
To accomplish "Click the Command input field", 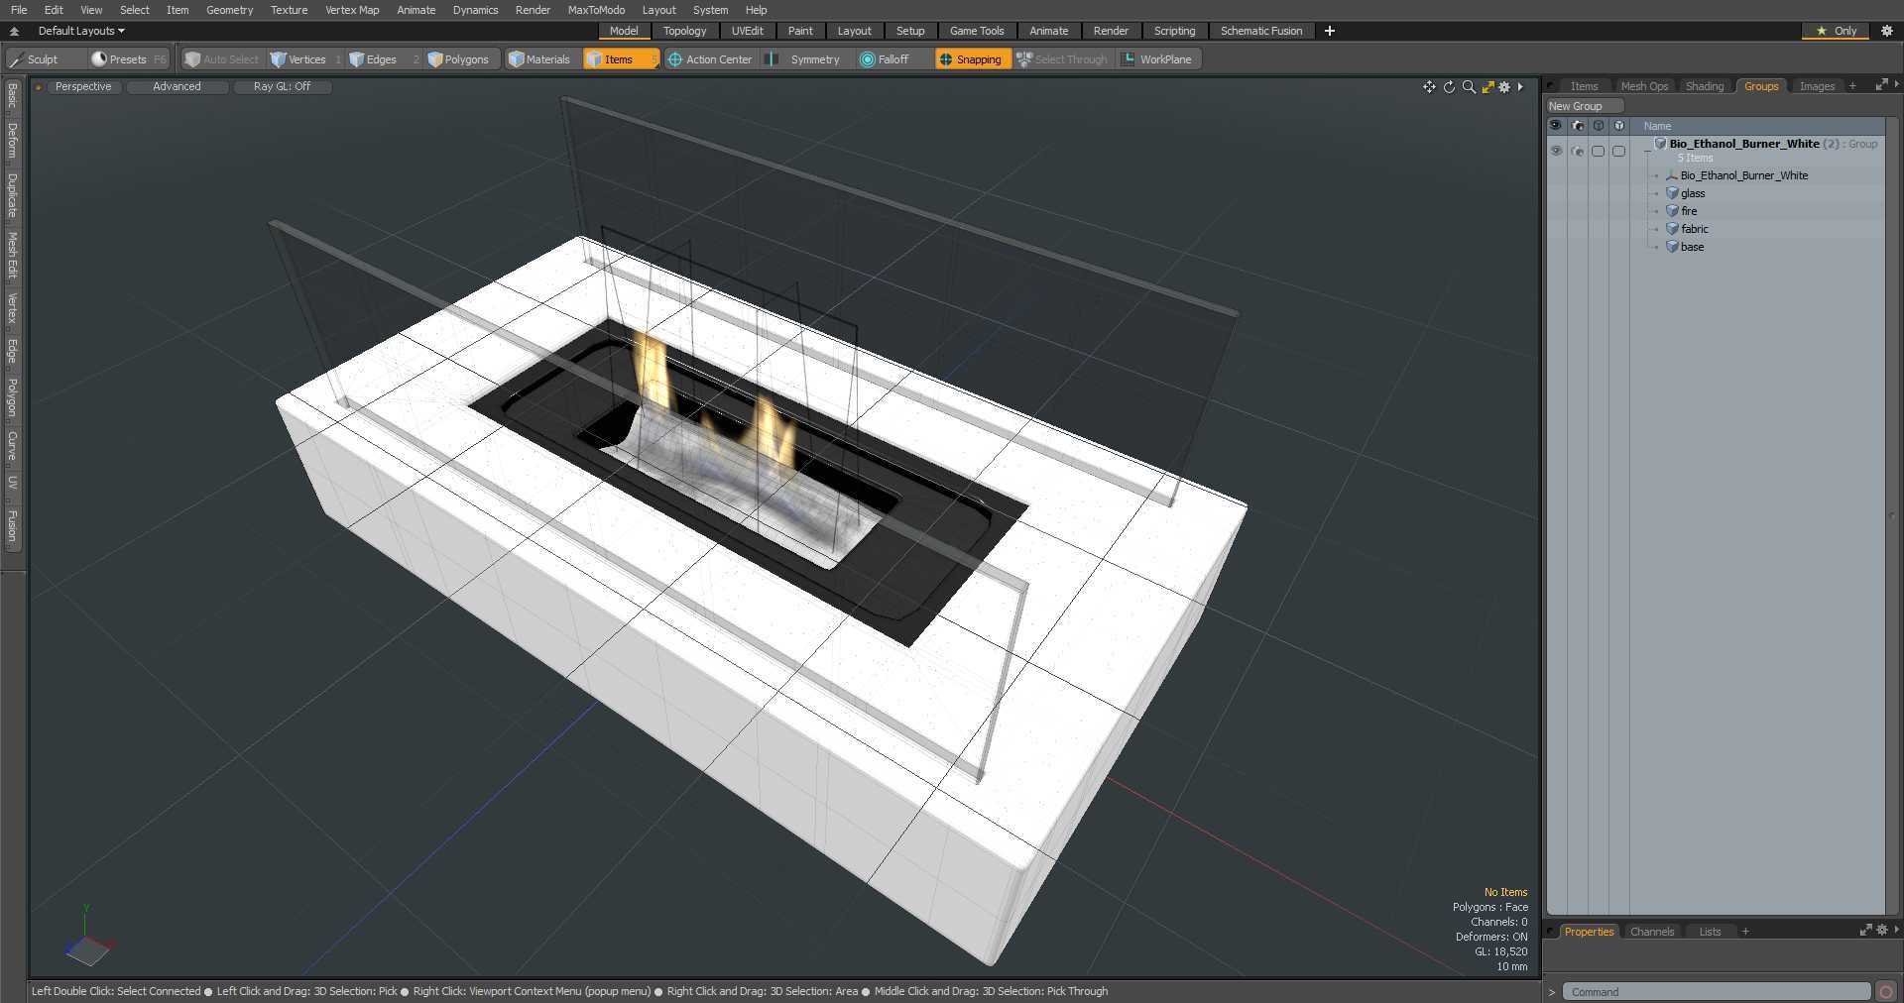I will click(x=1716, y=991).
